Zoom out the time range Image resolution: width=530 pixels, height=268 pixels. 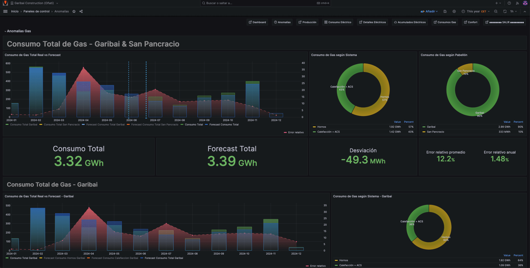click(x=496, y=11)
